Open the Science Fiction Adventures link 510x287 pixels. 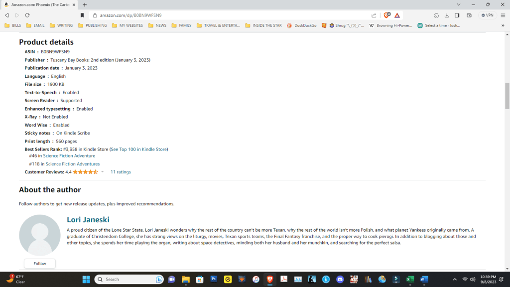[73, 164]
